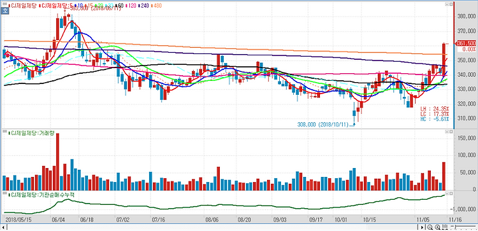This screenshot has height=231, width=478.
Task: Click the scroll left arrow on the scrollbar
Action: click(3, 227)
